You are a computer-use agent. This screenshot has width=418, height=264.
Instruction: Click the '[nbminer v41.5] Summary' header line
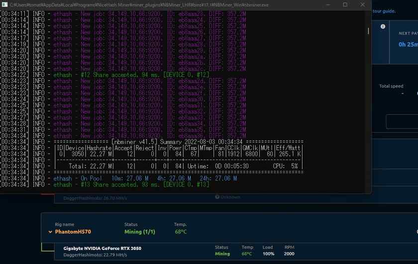coord(178,142)
